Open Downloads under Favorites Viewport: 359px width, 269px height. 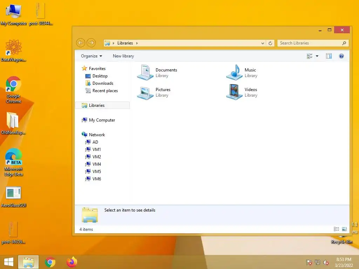(x=103, y=83)
